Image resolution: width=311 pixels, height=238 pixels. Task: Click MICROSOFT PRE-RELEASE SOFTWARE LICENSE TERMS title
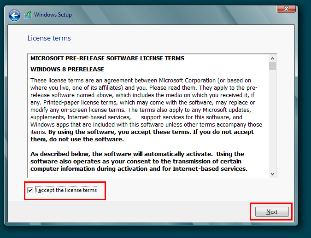[107, 58]
